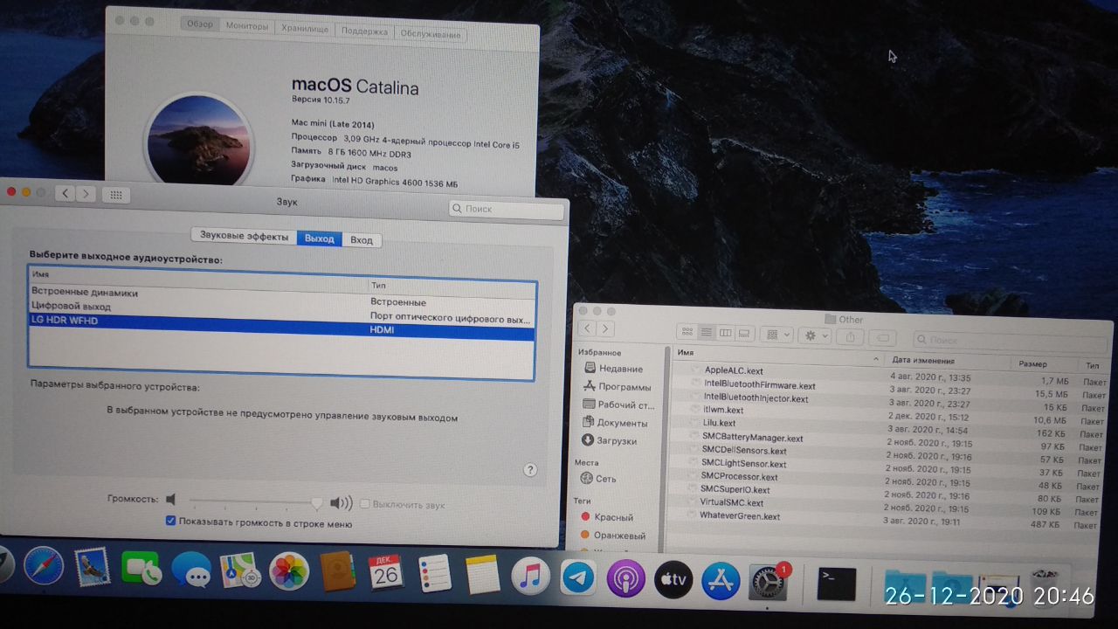This screenshot has height=629, width=1118.
Task: Switch Finder to icon view
Action: [687, 332]
